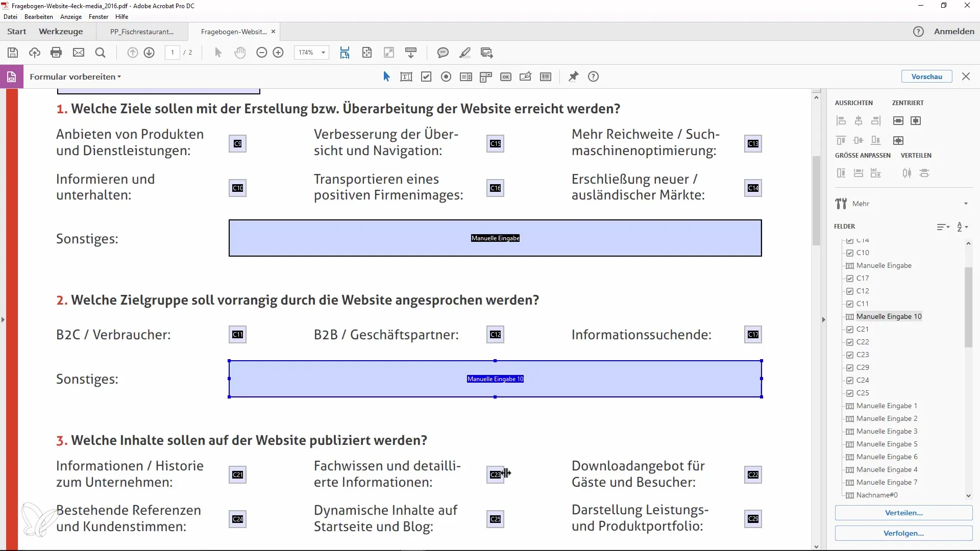Select Manuelle Eingabe 10 in fields list
Viewport: 980px width, 551px height.
889,317
